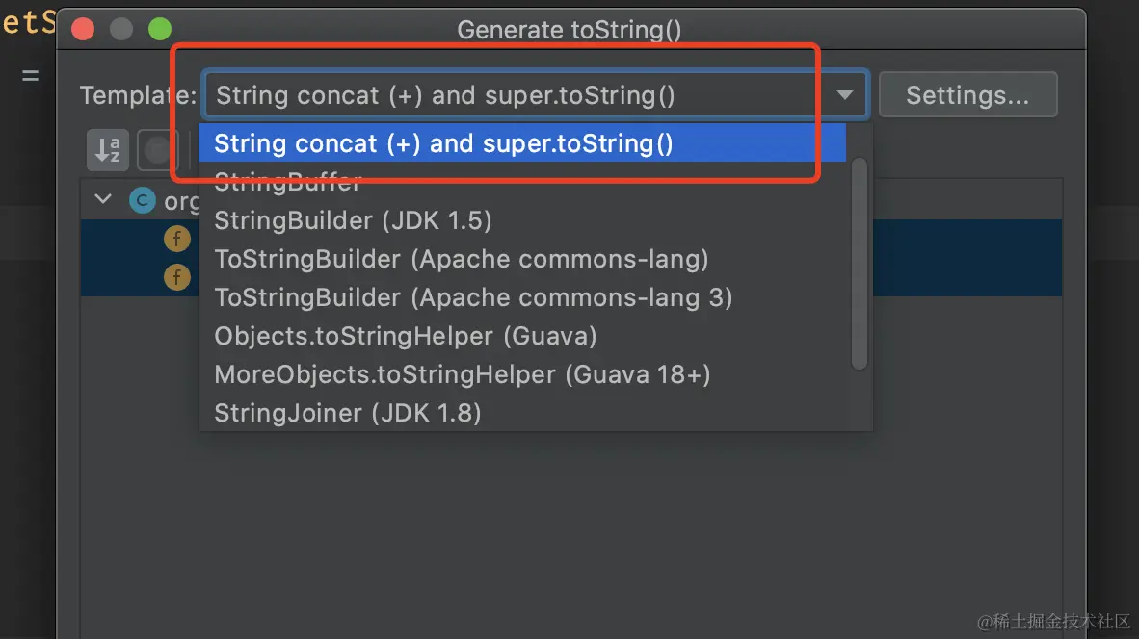Select highlighted String concat option in list
This screenshot has height=639, width=1139.
pos(443,143)
